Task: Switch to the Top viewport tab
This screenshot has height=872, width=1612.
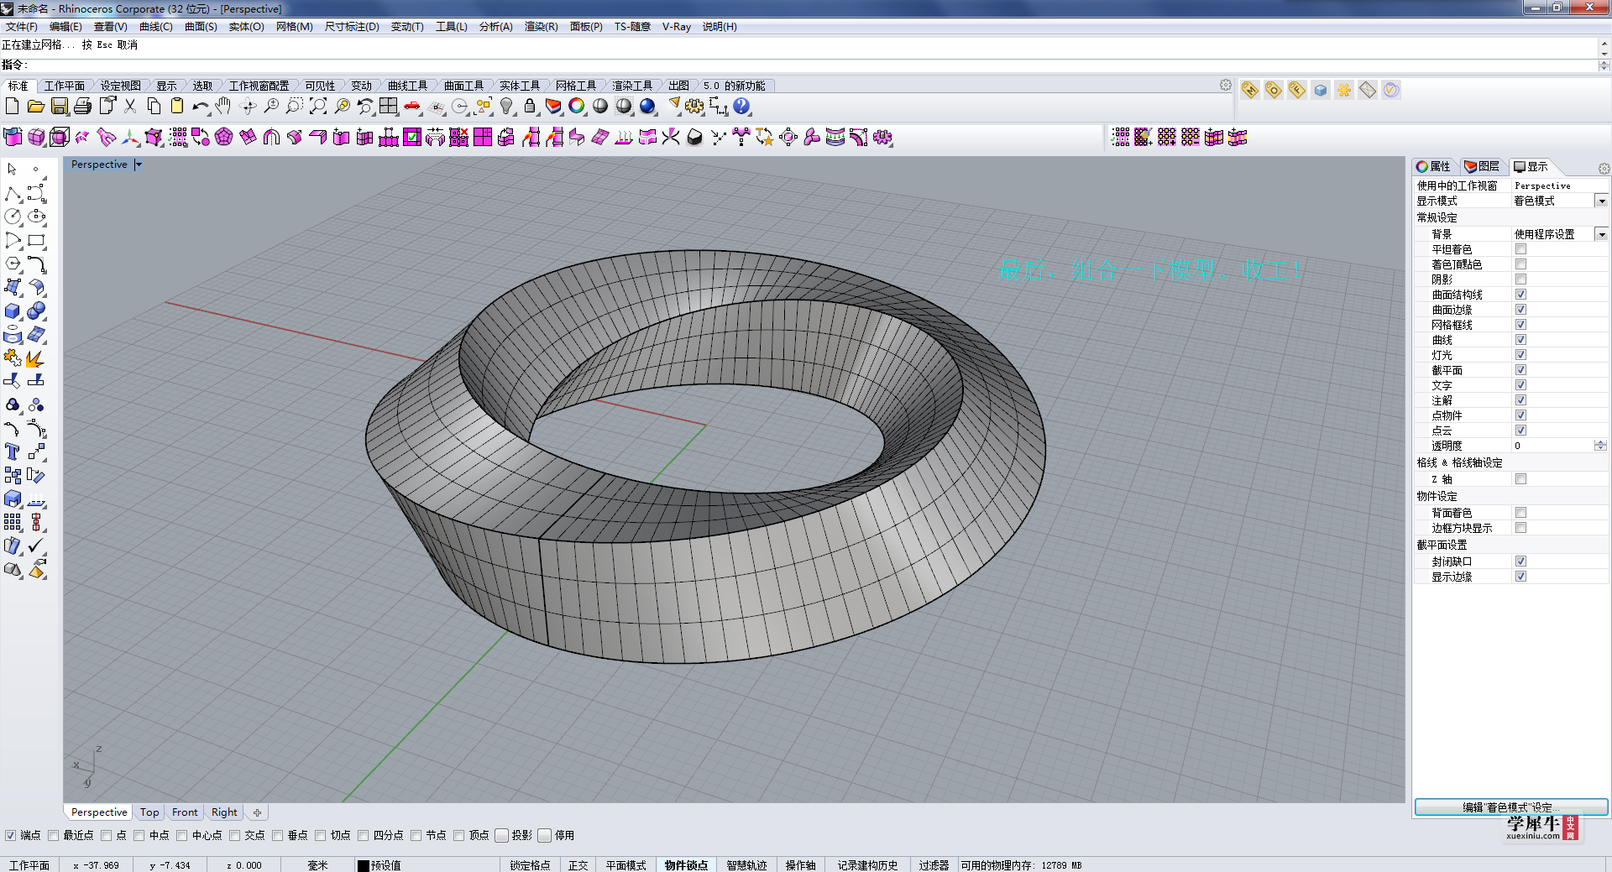Action: click(x=149, y=812)
